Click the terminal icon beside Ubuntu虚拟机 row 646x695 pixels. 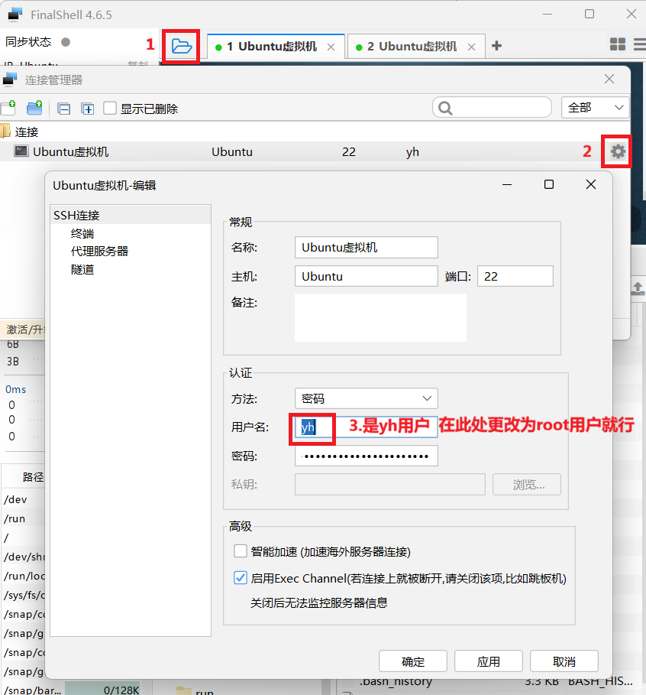pos(21,151)
